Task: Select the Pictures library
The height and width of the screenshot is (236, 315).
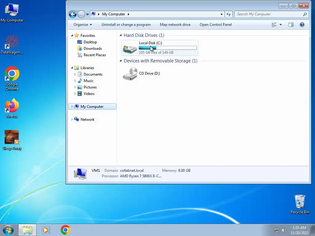Action: click(90, 87)
